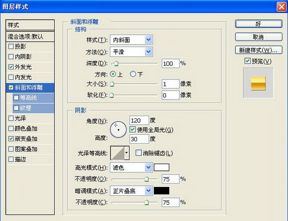Screen dimensions: 288x221
Task: Click the gold style preview thumbnail
Action: pos(258,83)
